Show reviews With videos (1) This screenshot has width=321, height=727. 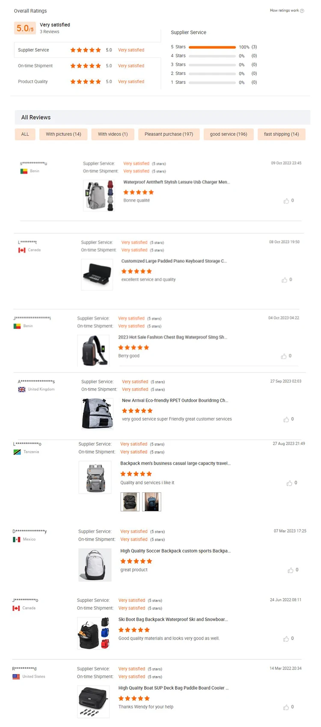tap(113, 134)
